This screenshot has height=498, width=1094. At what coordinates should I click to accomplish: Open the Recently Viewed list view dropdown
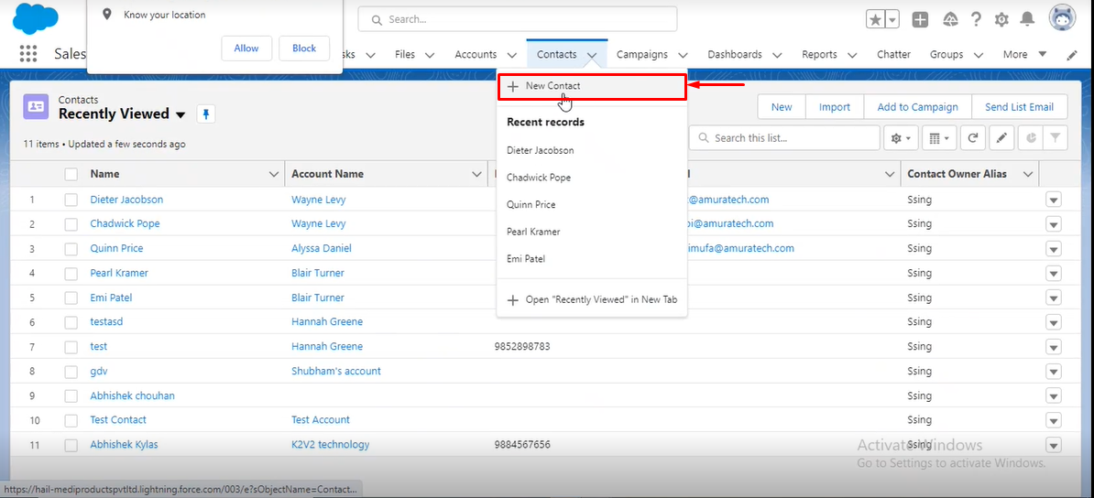tap(181, 114)
